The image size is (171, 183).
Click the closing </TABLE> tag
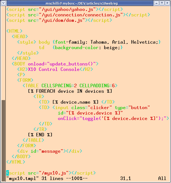point(33,140)
